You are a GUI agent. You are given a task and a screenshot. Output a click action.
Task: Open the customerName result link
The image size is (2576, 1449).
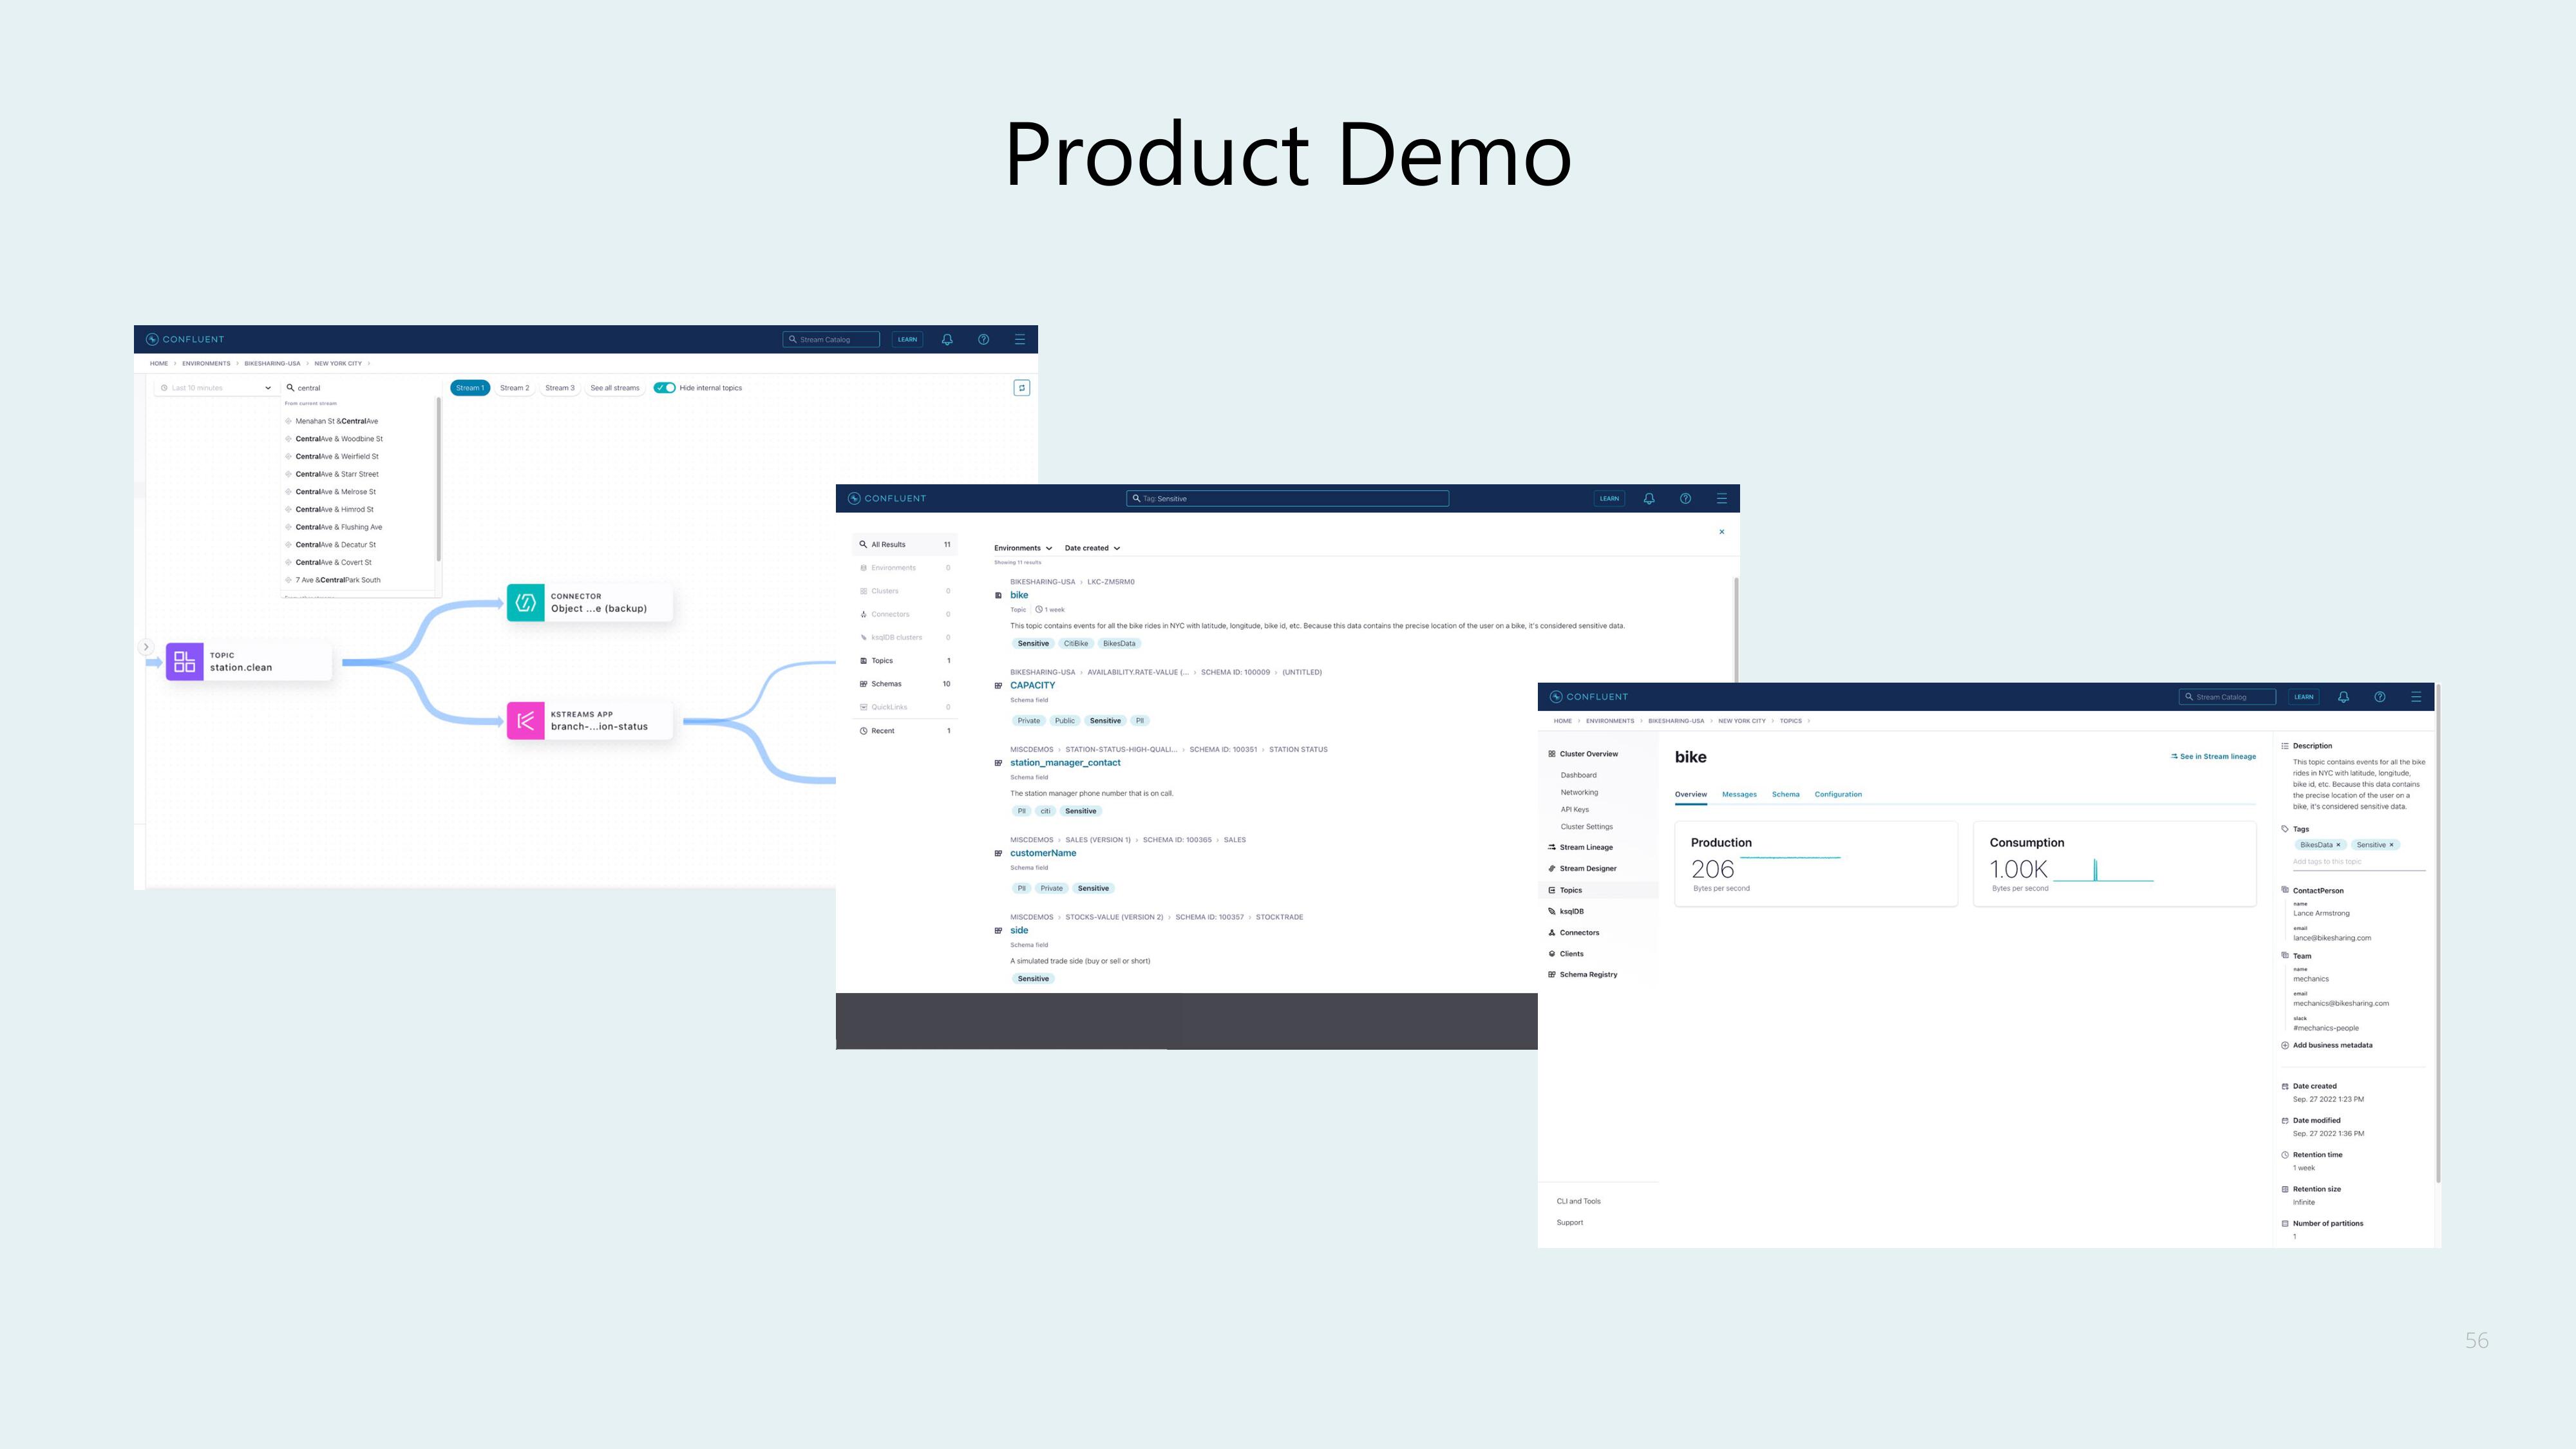tap(1043, 853)
